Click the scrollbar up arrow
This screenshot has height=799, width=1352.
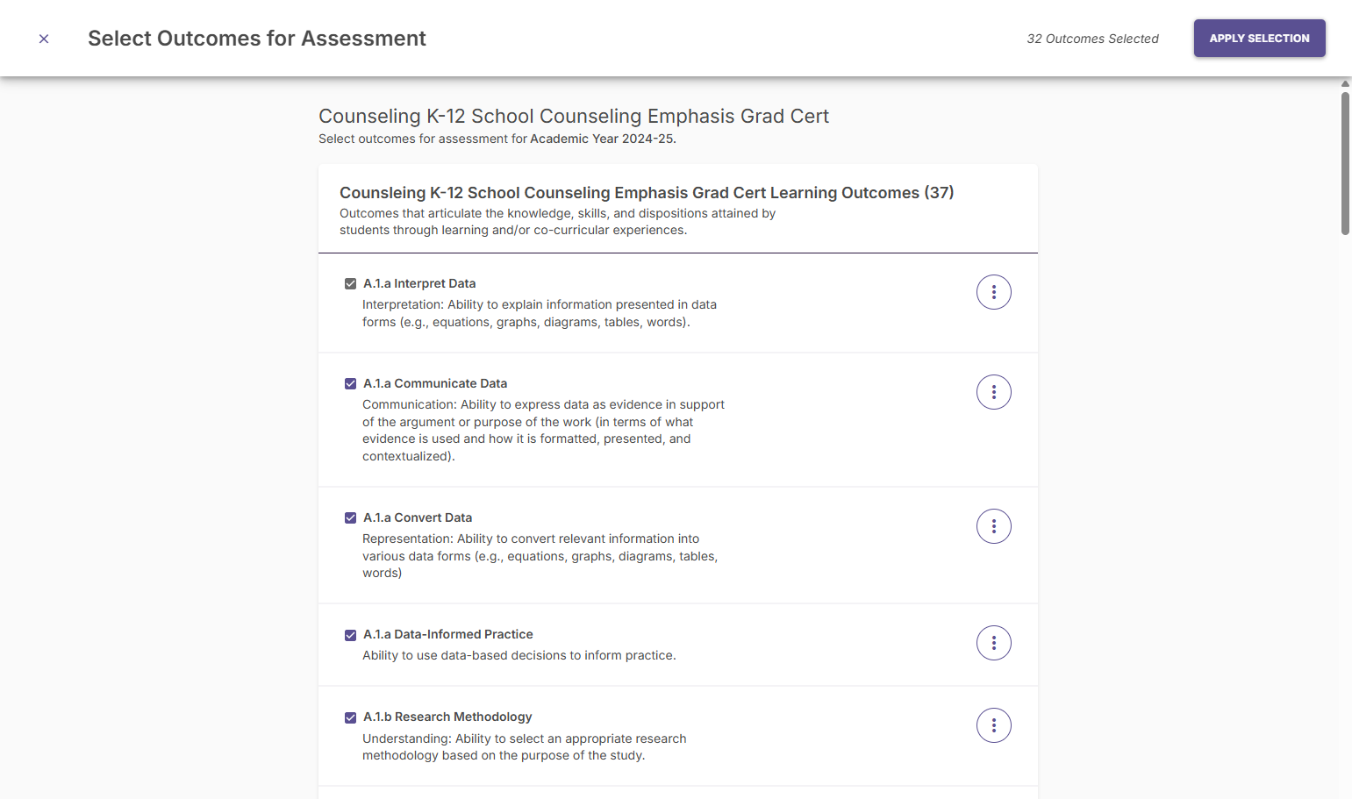1345,84
